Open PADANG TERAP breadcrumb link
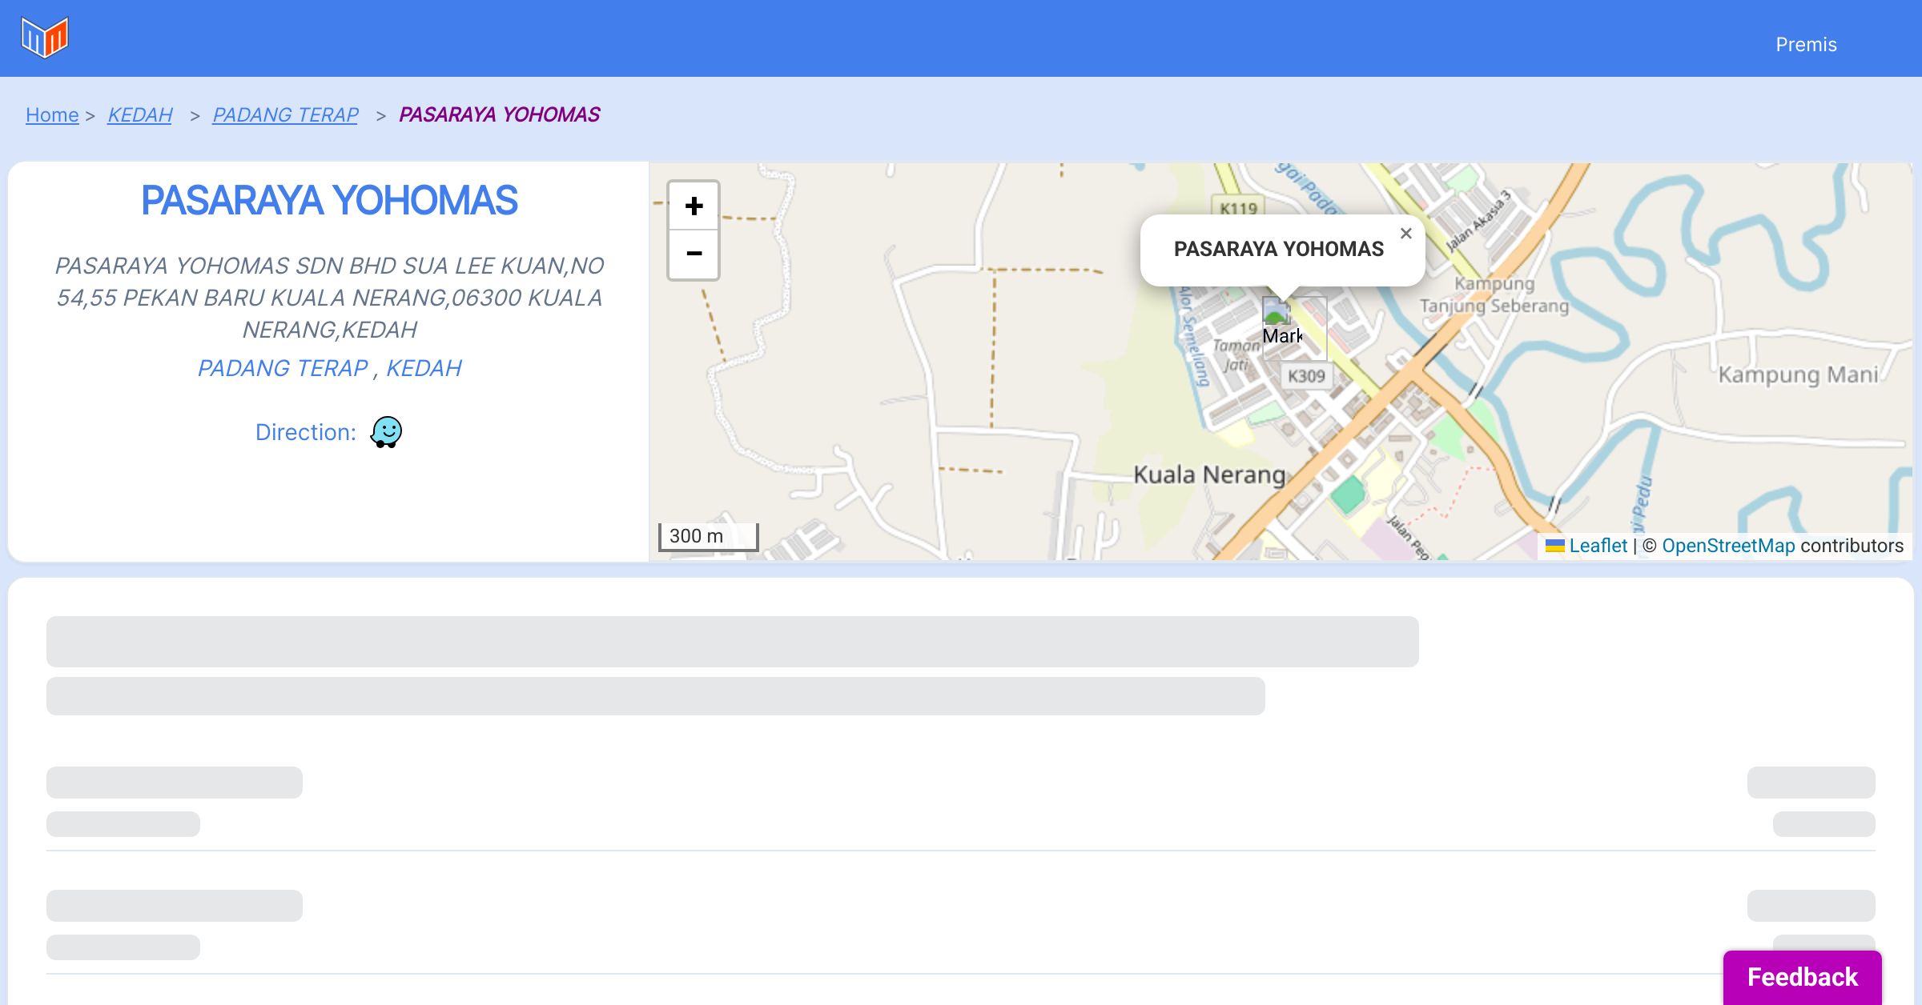Screen dimensions: 1922x1005 [x=285, y=115]
